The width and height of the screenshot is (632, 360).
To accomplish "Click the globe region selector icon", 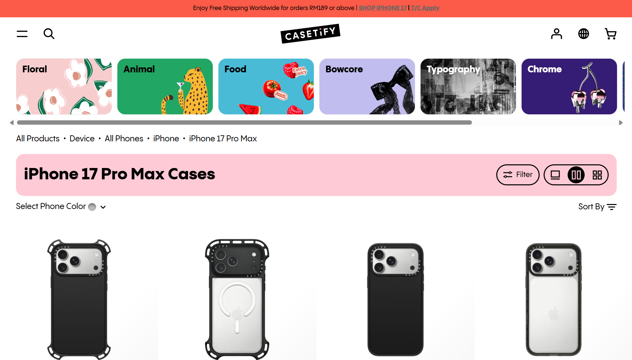I will click(x=583, y=34).
